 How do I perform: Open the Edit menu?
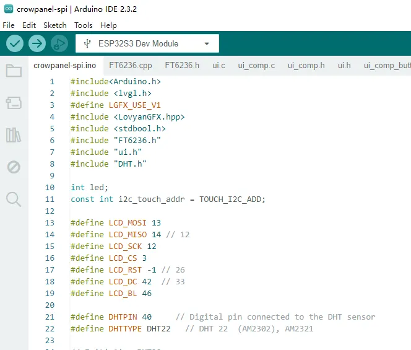29,25
